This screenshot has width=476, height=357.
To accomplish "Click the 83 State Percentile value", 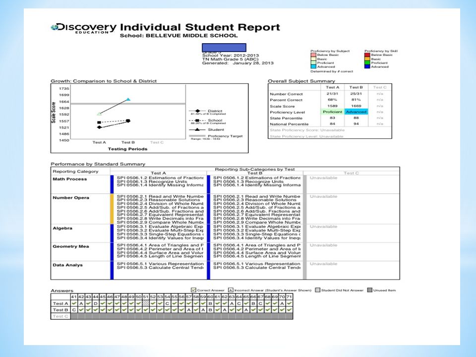I will point(332,118).
